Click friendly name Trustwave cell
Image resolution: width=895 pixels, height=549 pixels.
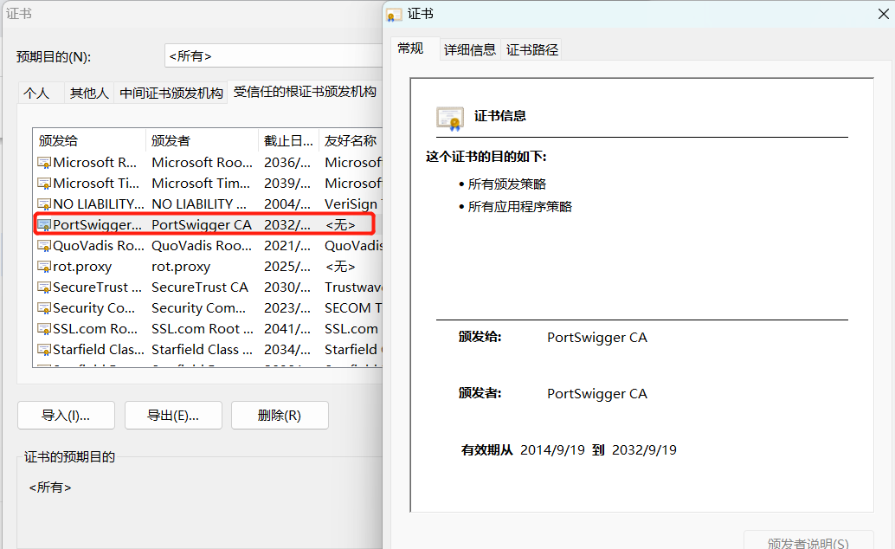pos(353,287)
